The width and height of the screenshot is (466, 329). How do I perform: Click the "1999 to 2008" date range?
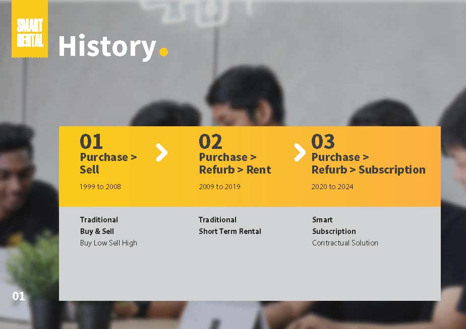100,187
